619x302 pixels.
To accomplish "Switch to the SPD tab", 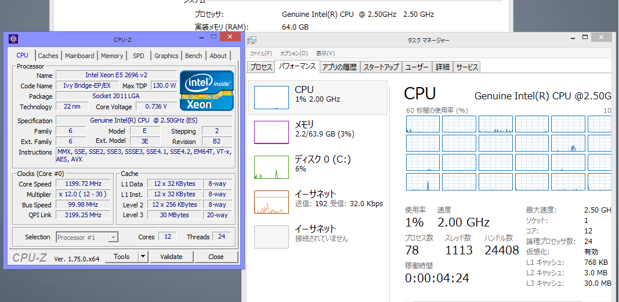I will 139,56.
